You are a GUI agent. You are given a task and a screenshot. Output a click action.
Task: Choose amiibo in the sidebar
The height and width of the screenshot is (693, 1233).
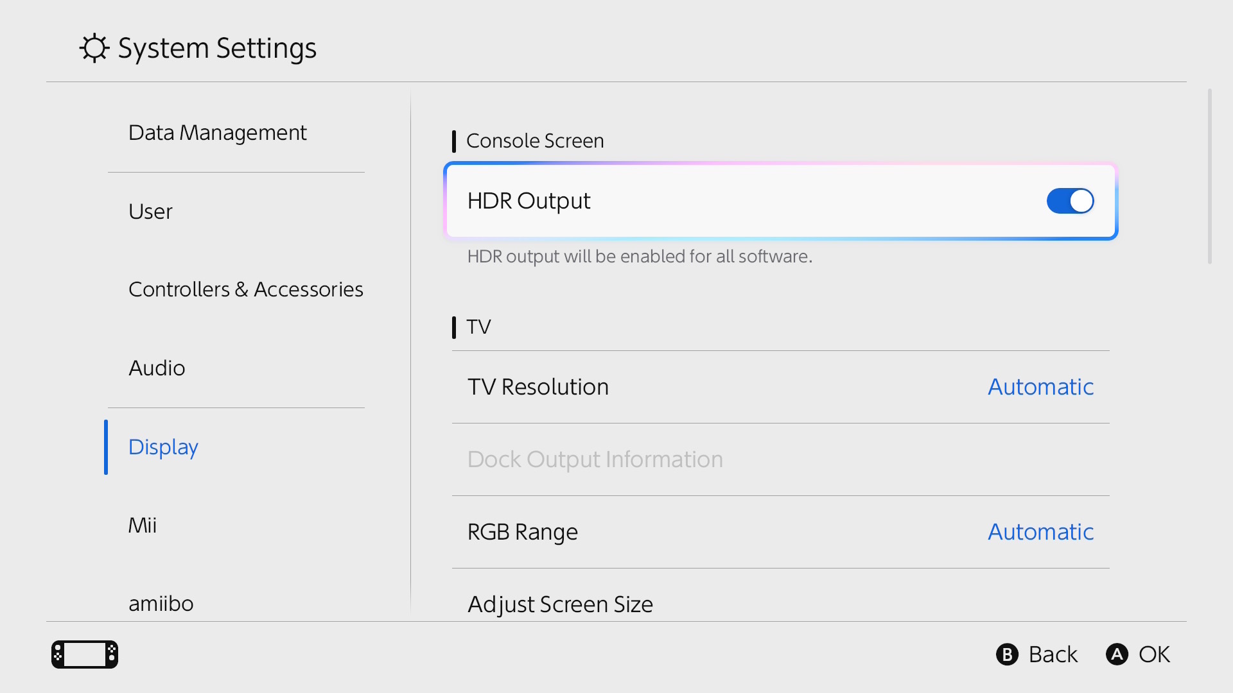click(161, 604)
